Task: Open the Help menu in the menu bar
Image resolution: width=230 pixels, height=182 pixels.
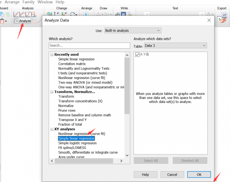Action: point(60,2)
